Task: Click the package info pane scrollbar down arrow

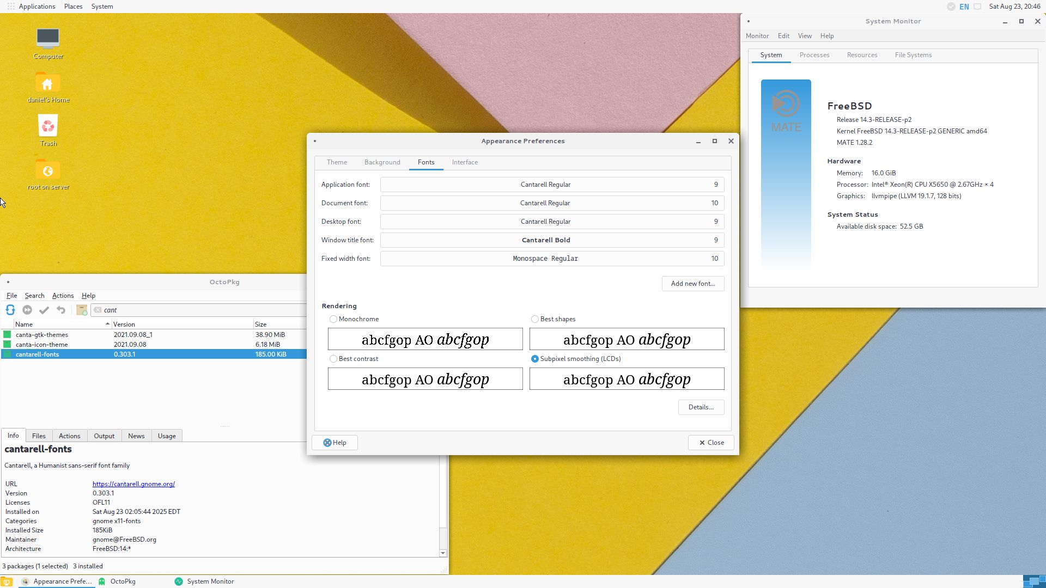Action: 443,553
